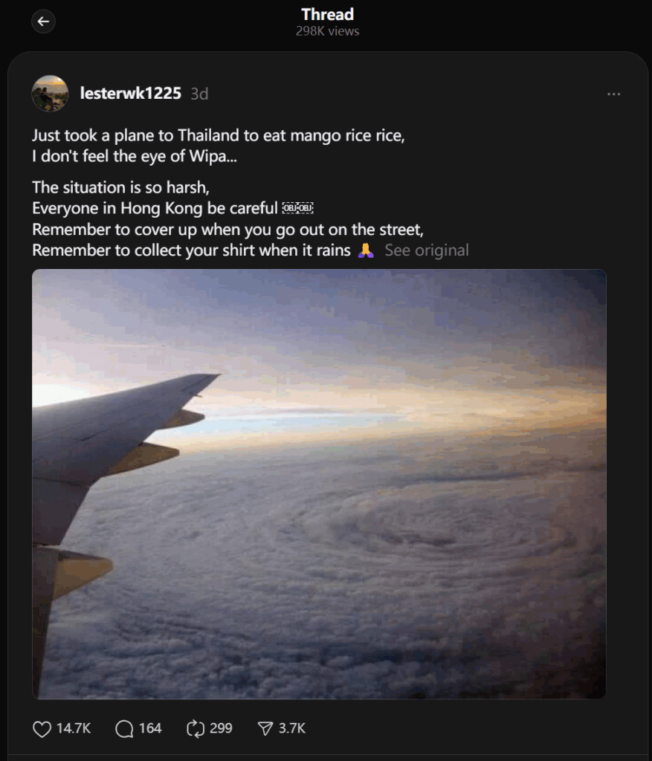Open the three-dot more options menu
This screenshot has width=652, height=761.
[x=613, y=94]
